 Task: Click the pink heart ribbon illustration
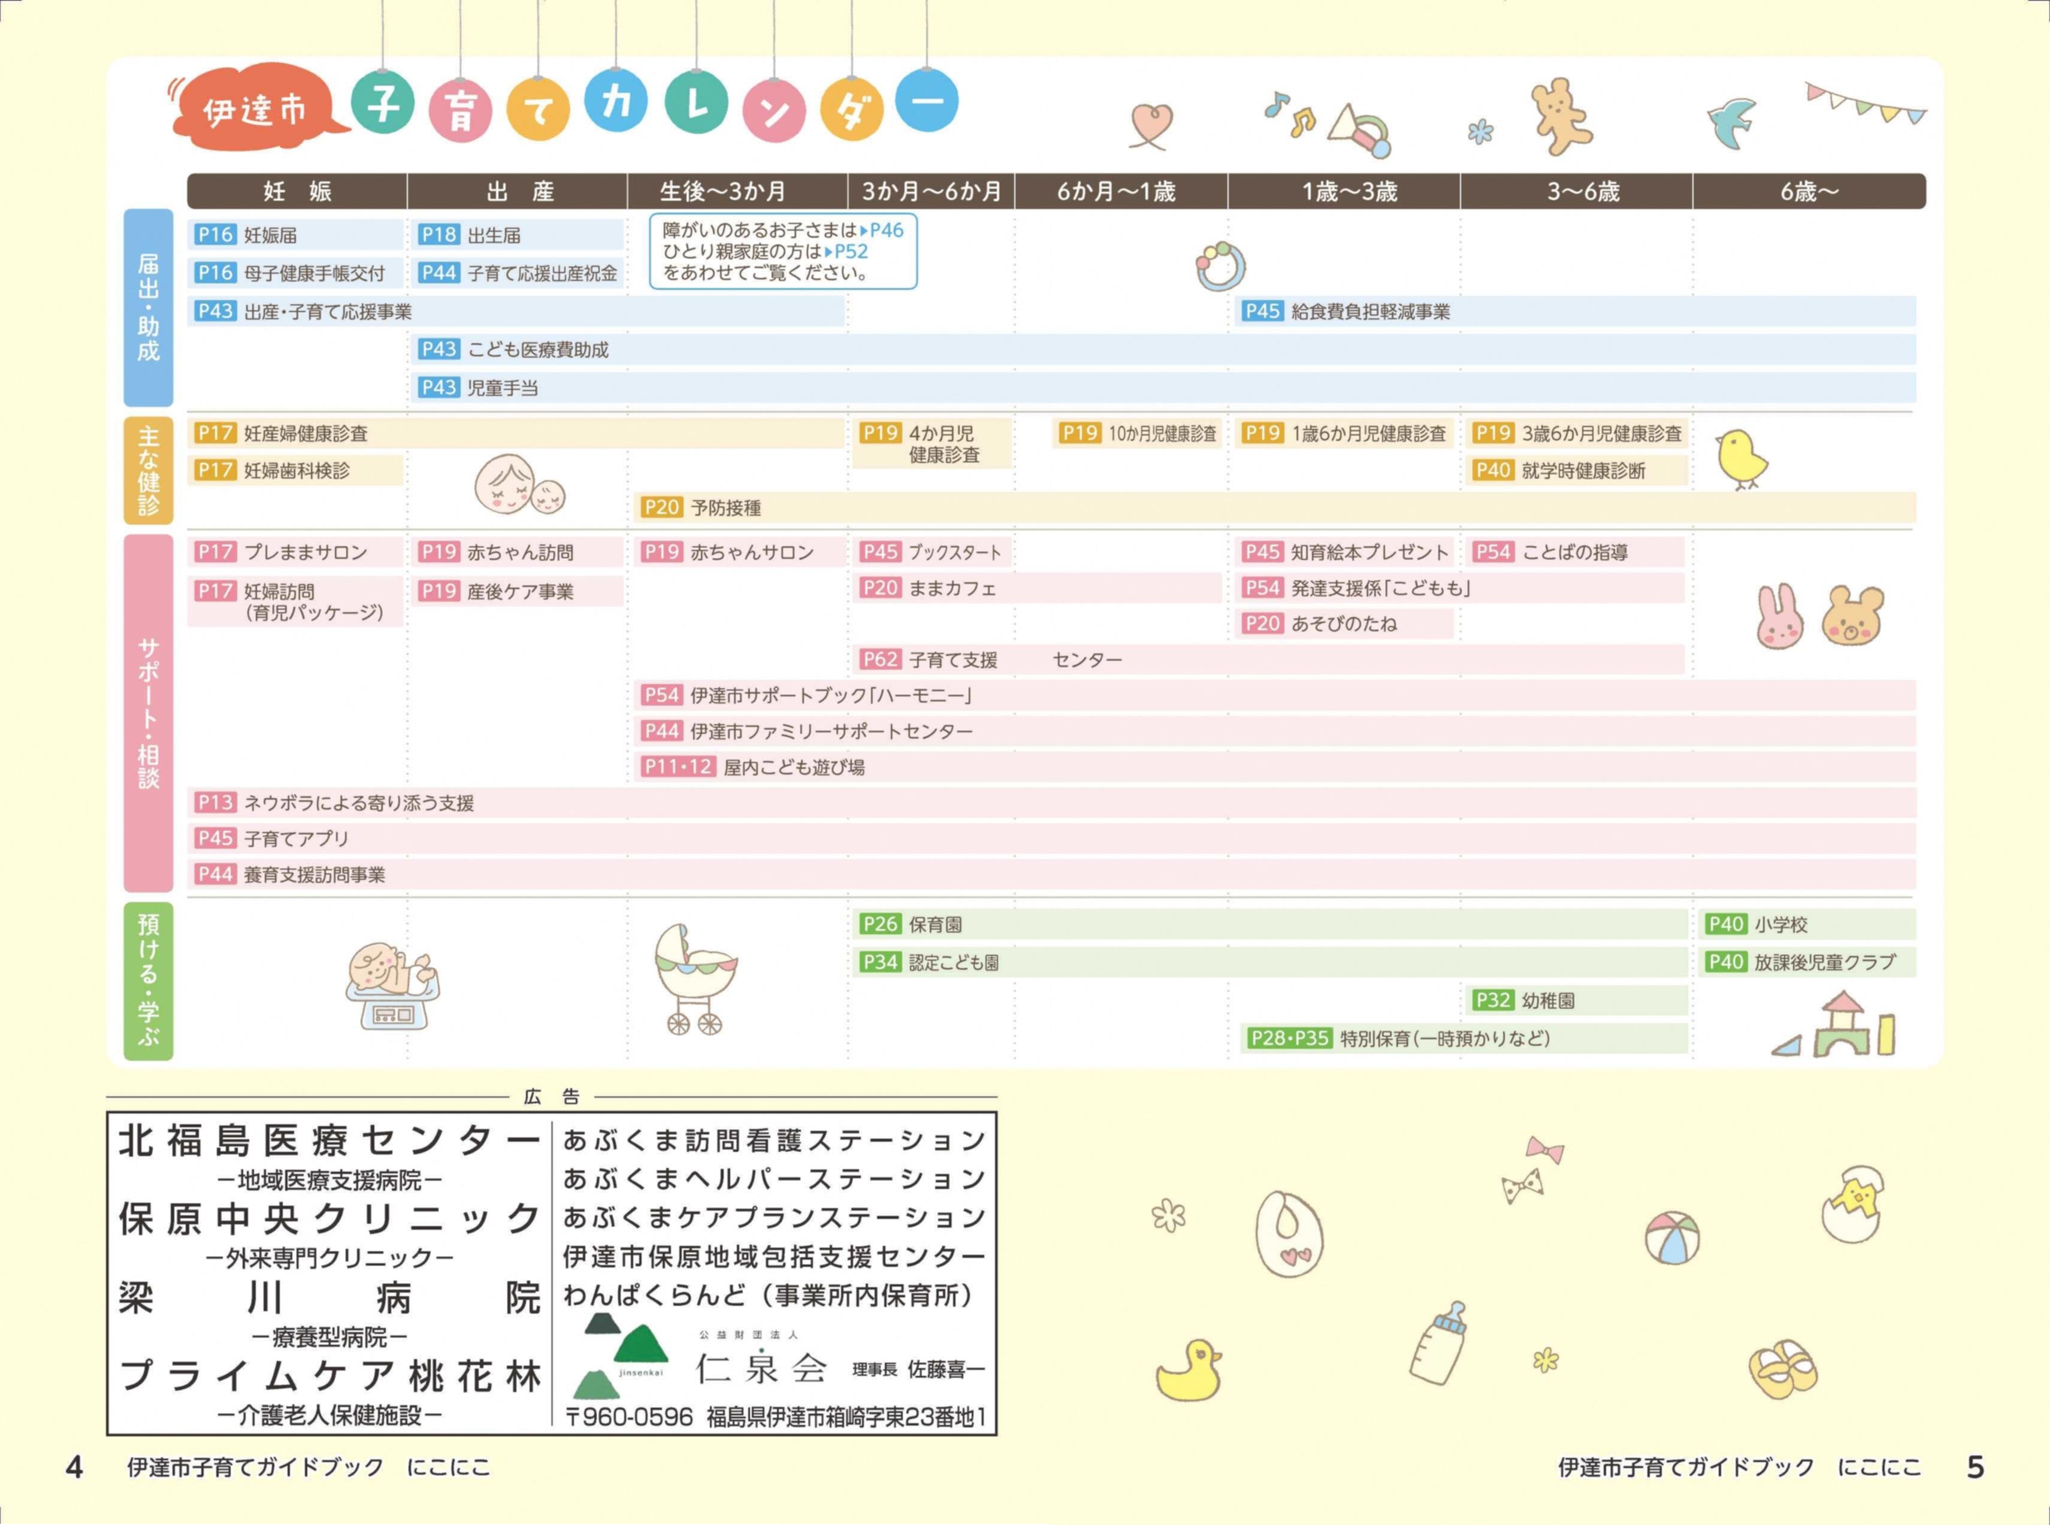1151,126
